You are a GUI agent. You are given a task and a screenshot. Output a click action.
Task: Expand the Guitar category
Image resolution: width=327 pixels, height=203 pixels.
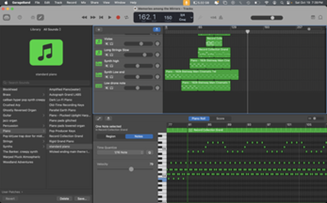pos(44,115)
